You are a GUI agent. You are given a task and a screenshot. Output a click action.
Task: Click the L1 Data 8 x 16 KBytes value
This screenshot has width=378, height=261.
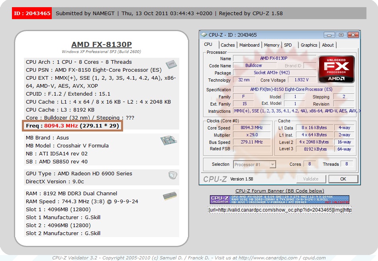(314, 128)
